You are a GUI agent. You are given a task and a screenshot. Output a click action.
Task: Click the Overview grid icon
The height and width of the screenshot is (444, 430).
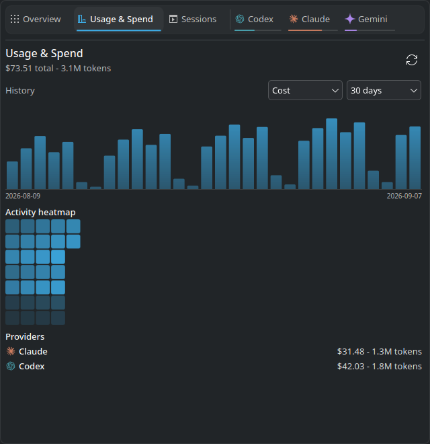pos(15,20)
